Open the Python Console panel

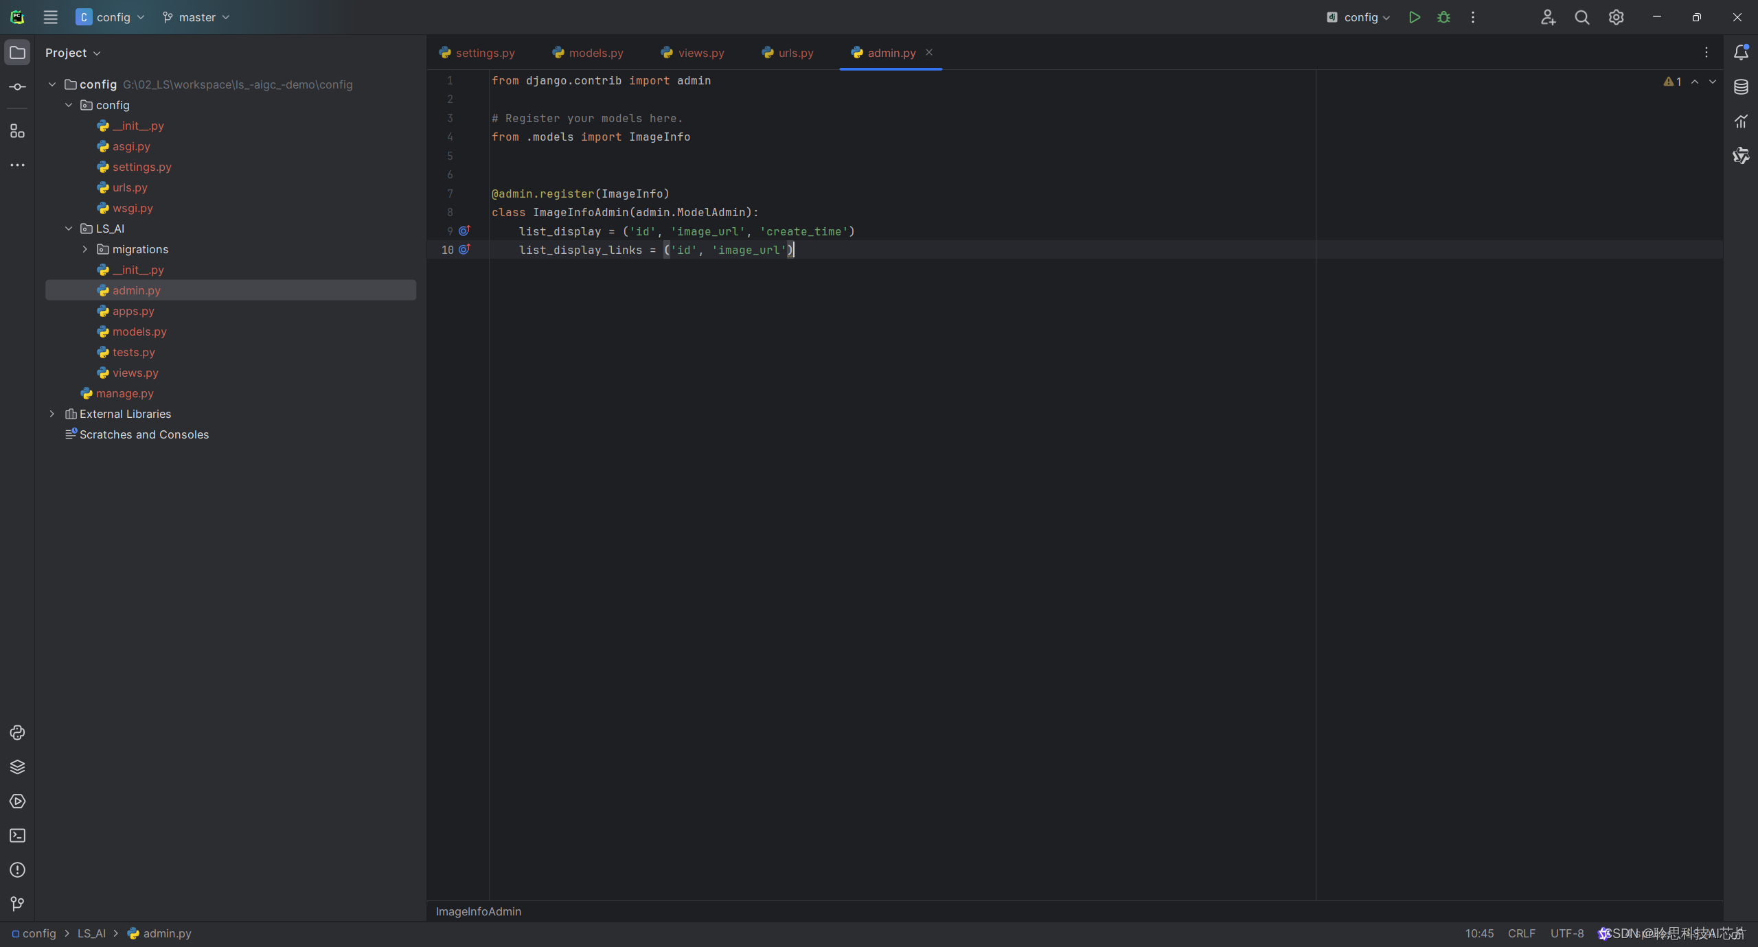coord(17,733)
